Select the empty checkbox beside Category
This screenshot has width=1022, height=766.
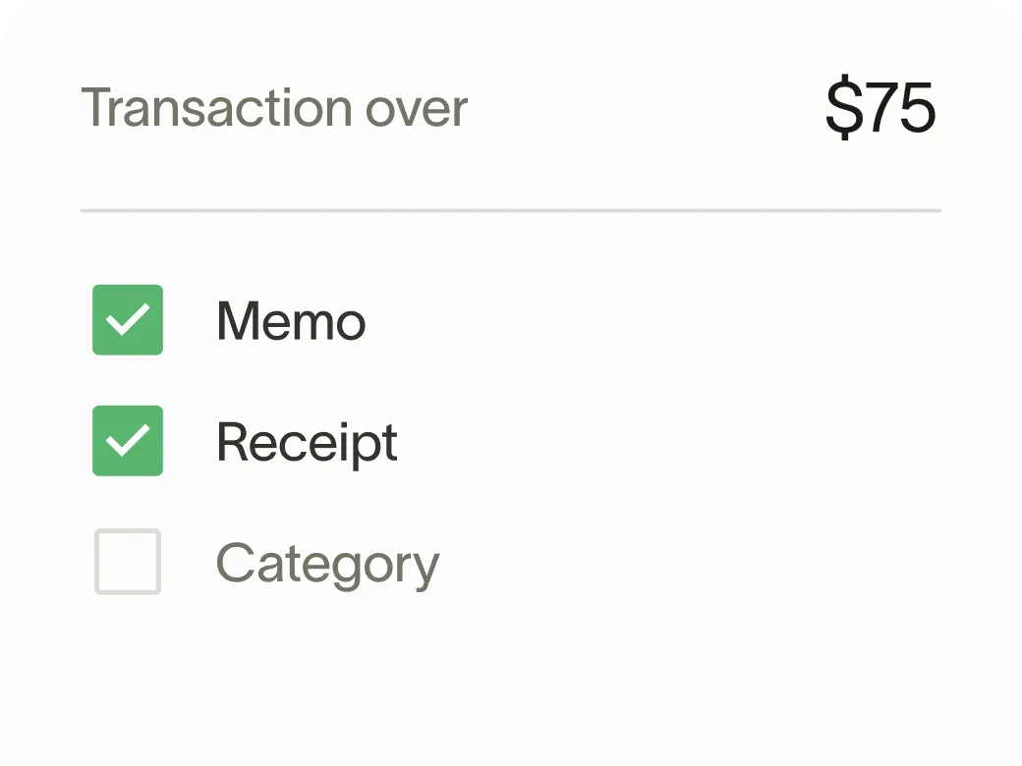point(127,562)
